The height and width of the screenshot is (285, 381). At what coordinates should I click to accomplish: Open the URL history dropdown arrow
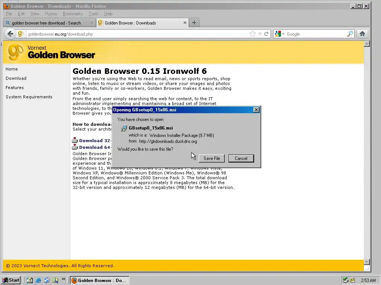pyautogui.click(x=259, y=34)
